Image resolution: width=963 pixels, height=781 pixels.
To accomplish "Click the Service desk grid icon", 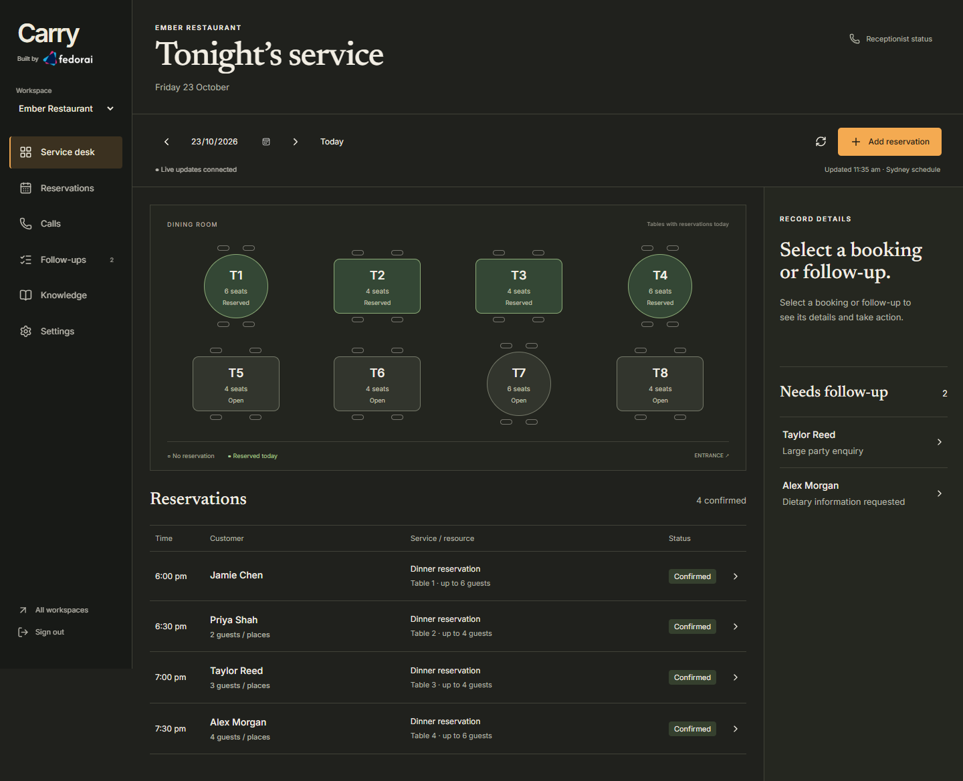I will tap(26, 152).
